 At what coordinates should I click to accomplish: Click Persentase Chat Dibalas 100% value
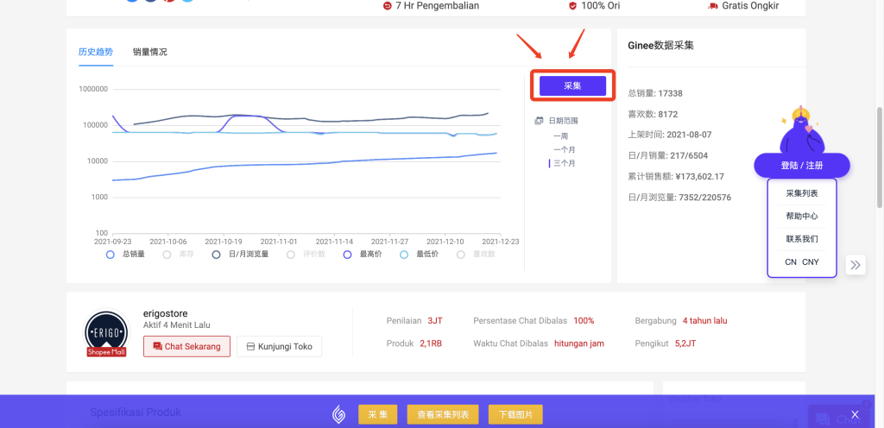coord(584,320)
